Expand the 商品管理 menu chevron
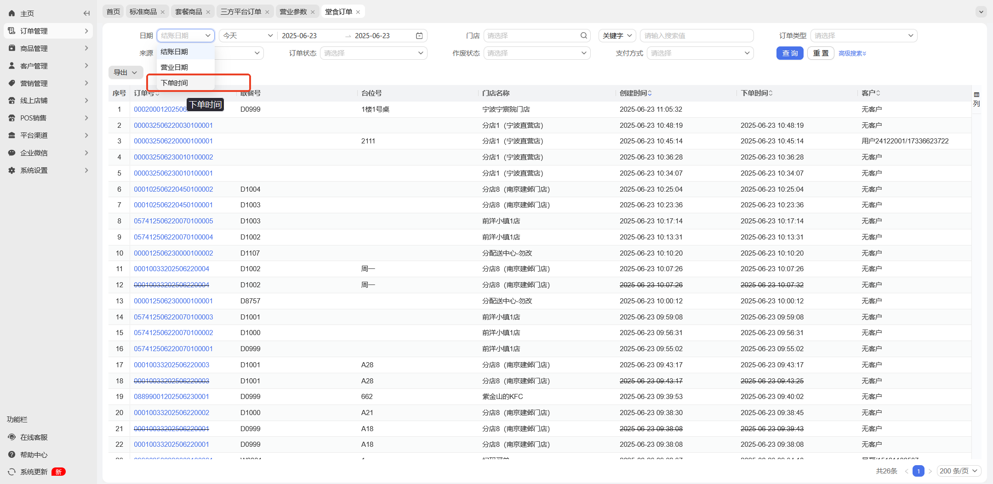 point(86,48)
